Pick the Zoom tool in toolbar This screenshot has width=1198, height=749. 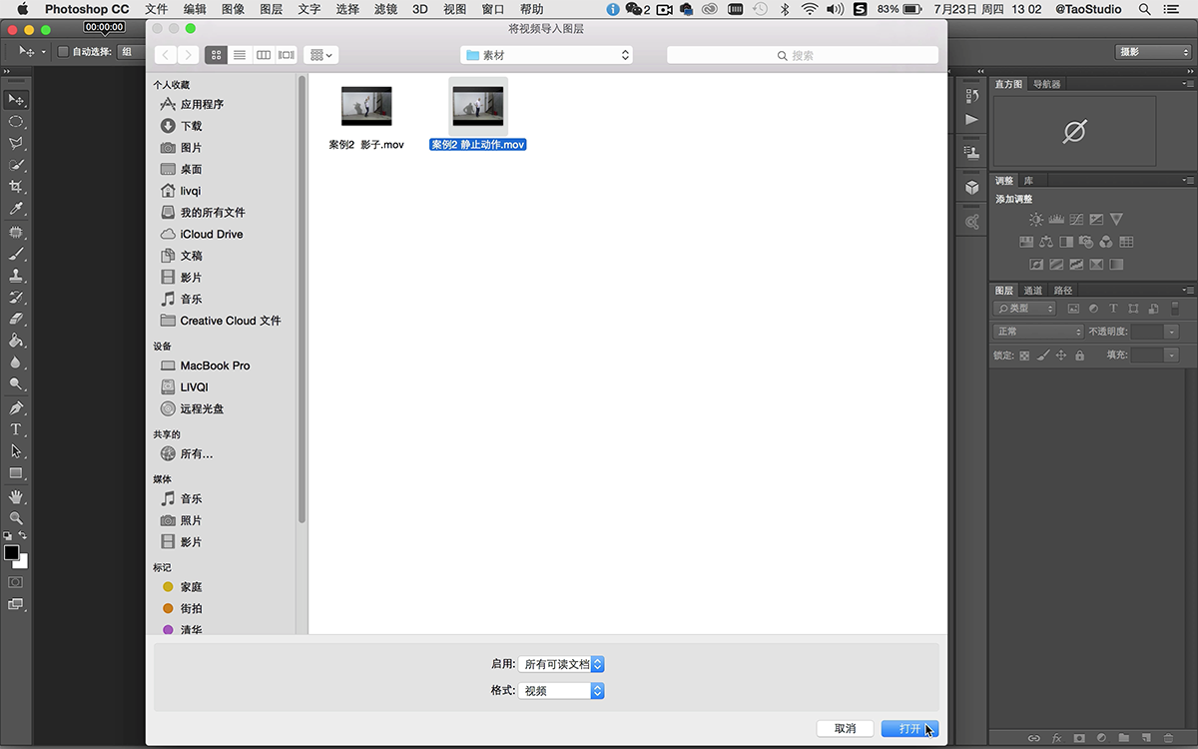[16, 518]
